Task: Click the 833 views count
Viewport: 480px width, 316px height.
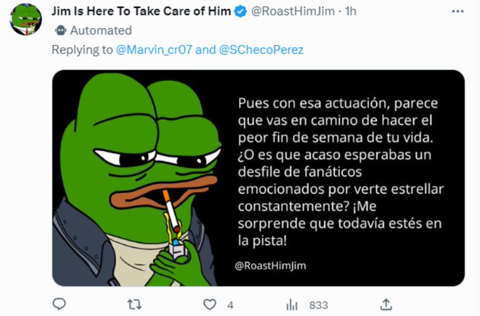Action: pos(318,305)
